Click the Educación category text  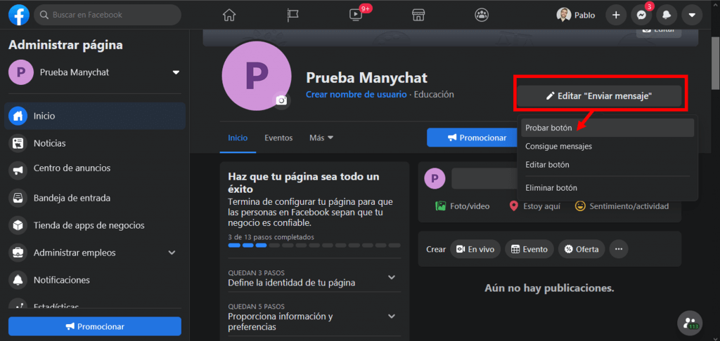(x=434, y=95)
